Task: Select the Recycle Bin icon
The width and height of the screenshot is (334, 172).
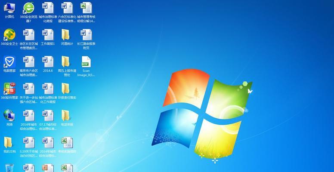Action: pos(9,168)
